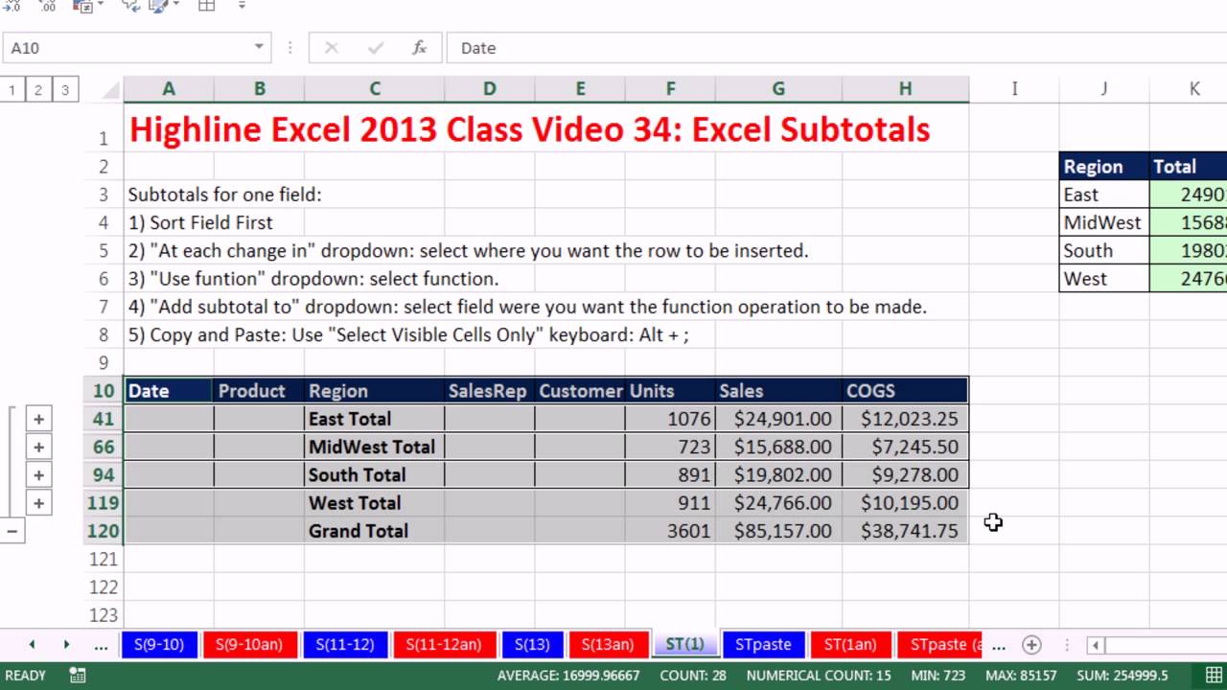
Task: Click the SalesRep header cell
Action: tap(490, 391)
